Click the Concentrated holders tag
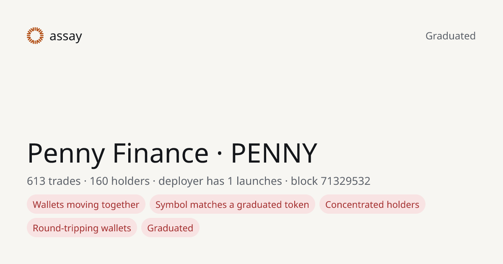Image resolution: width=503 pixels, height=264 pixels. pos(372,204)
